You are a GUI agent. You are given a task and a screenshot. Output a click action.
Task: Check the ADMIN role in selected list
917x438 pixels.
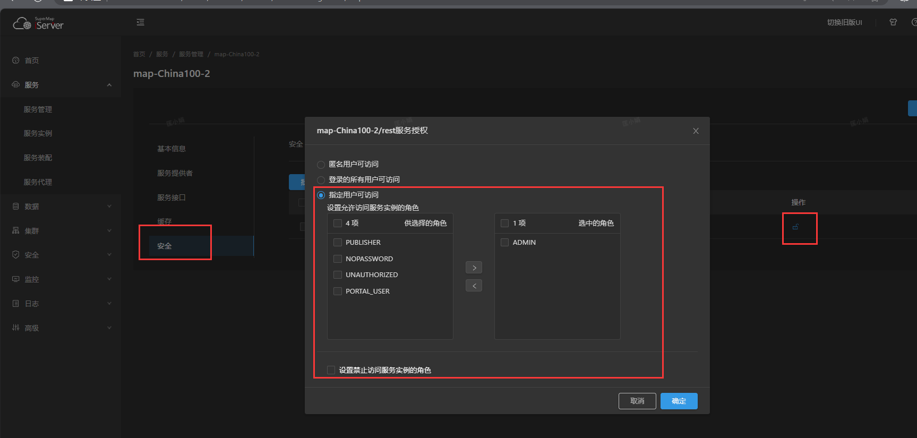(x=504, y=243)
